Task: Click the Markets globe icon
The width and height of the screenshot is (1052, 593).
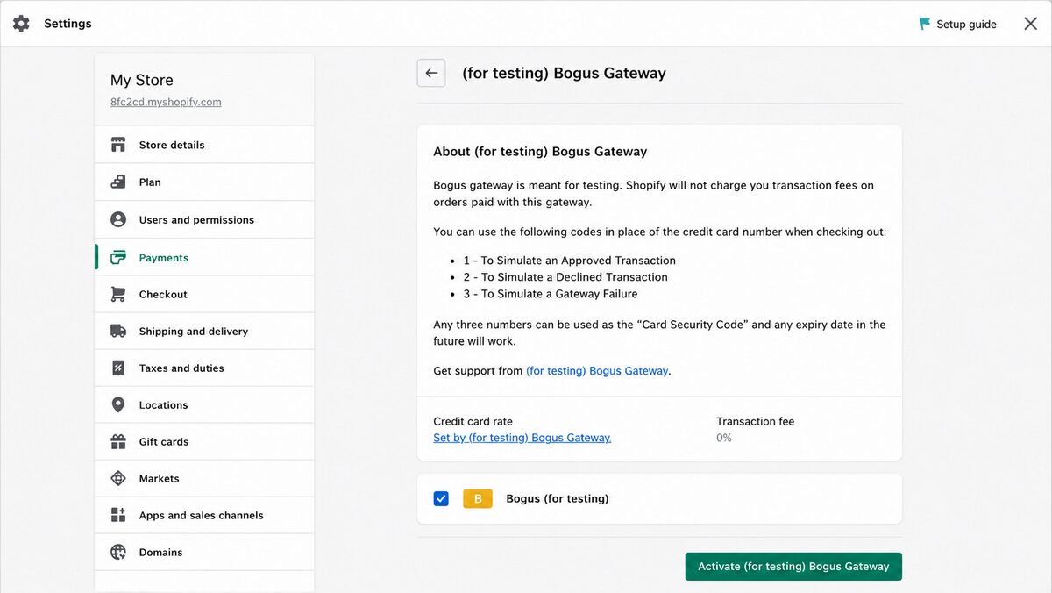Action: pyautogui.click(x=118, y=479)
